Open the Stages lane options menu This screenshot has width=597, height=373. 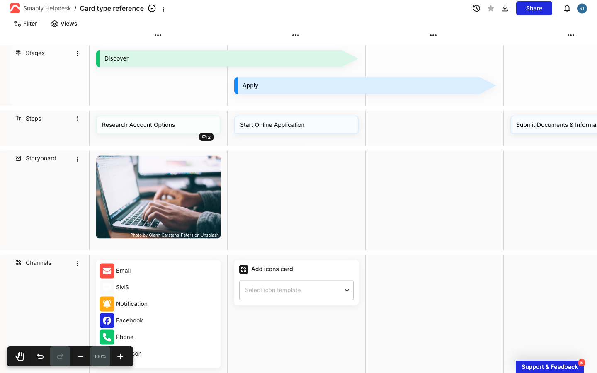coord(78,53)
